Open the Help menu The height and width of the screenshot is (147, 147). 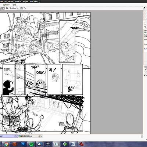point(14,5)
